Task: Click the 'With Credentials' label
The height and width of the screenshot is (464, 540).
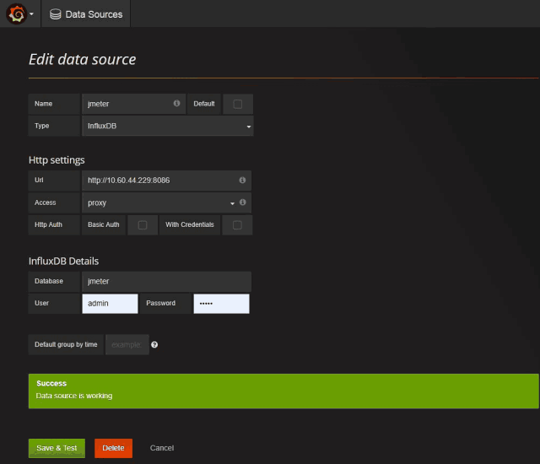Action: pyautogui.click(x=189, y=224)
